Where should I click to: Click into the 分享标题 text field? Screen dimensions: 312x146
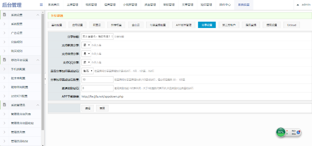click(97, 37)
